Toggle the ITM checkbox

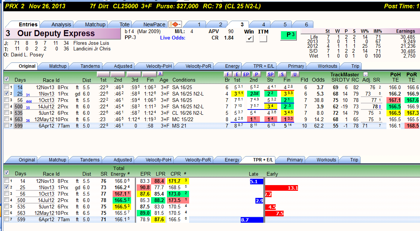(263, 38)
